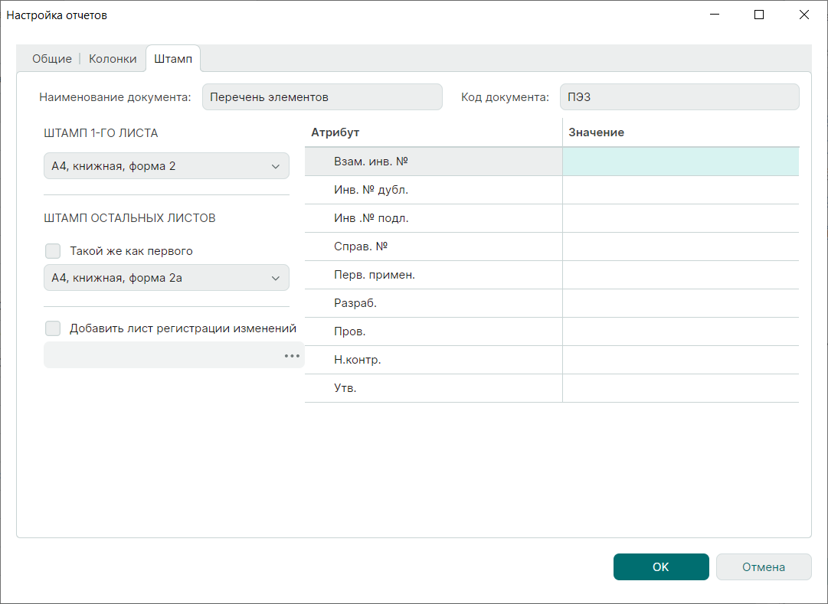This screenshot has width=828, height=604.
Task: Click value cell next to Утв.
Action: point(680,388)
